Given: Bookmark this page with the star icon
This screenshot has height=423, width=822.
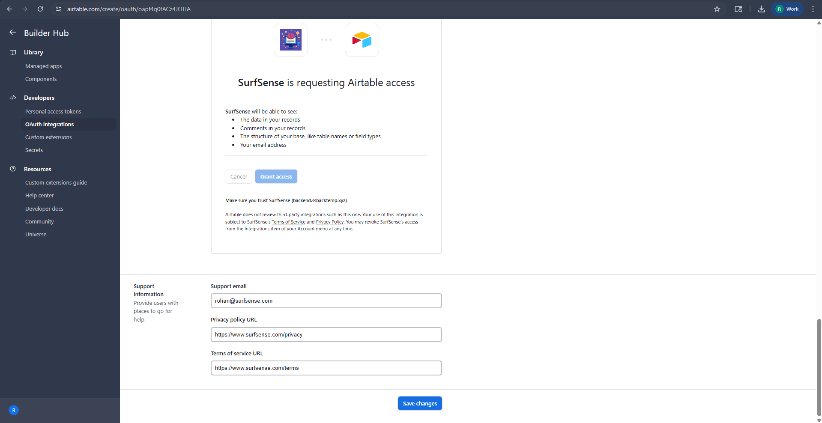Looking at the screenshot, I should coord(717,9).
